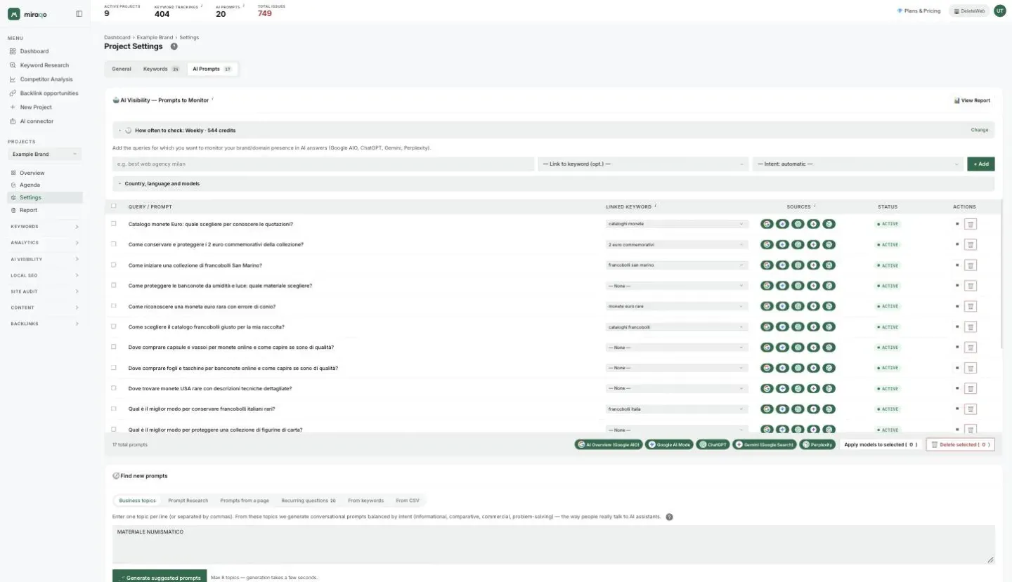Click Generate suggested prompts button
Image resolution: width=1012 pixels, height=582 pixels.
coord(160,577)
